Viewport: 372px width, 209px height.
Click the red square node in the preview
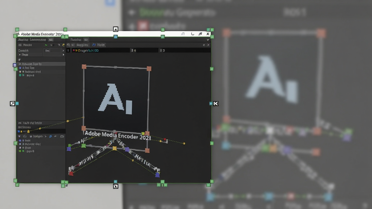click(71, 173)
